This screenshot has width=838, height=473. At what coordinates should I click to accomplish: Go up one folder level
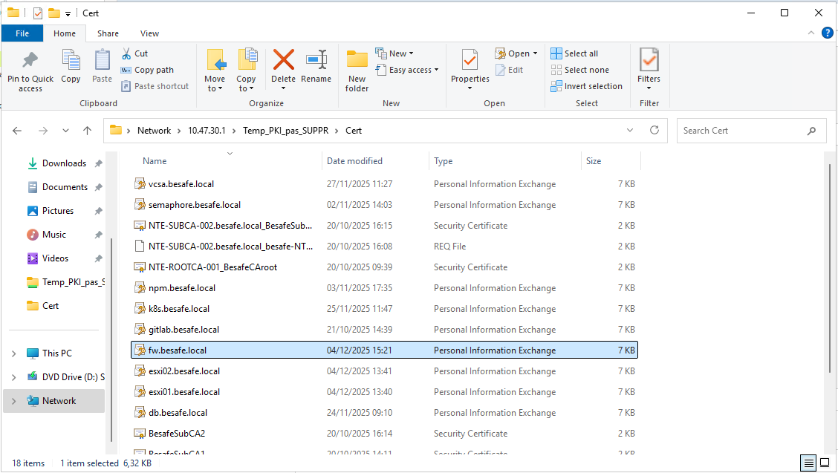(x=87, y=131)
